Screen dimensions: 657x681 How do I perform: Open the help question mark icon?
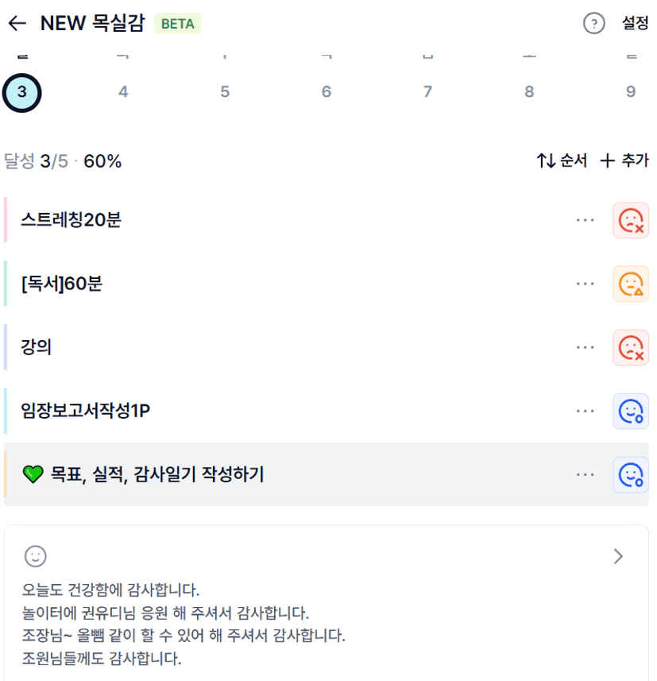pos(593,24)
